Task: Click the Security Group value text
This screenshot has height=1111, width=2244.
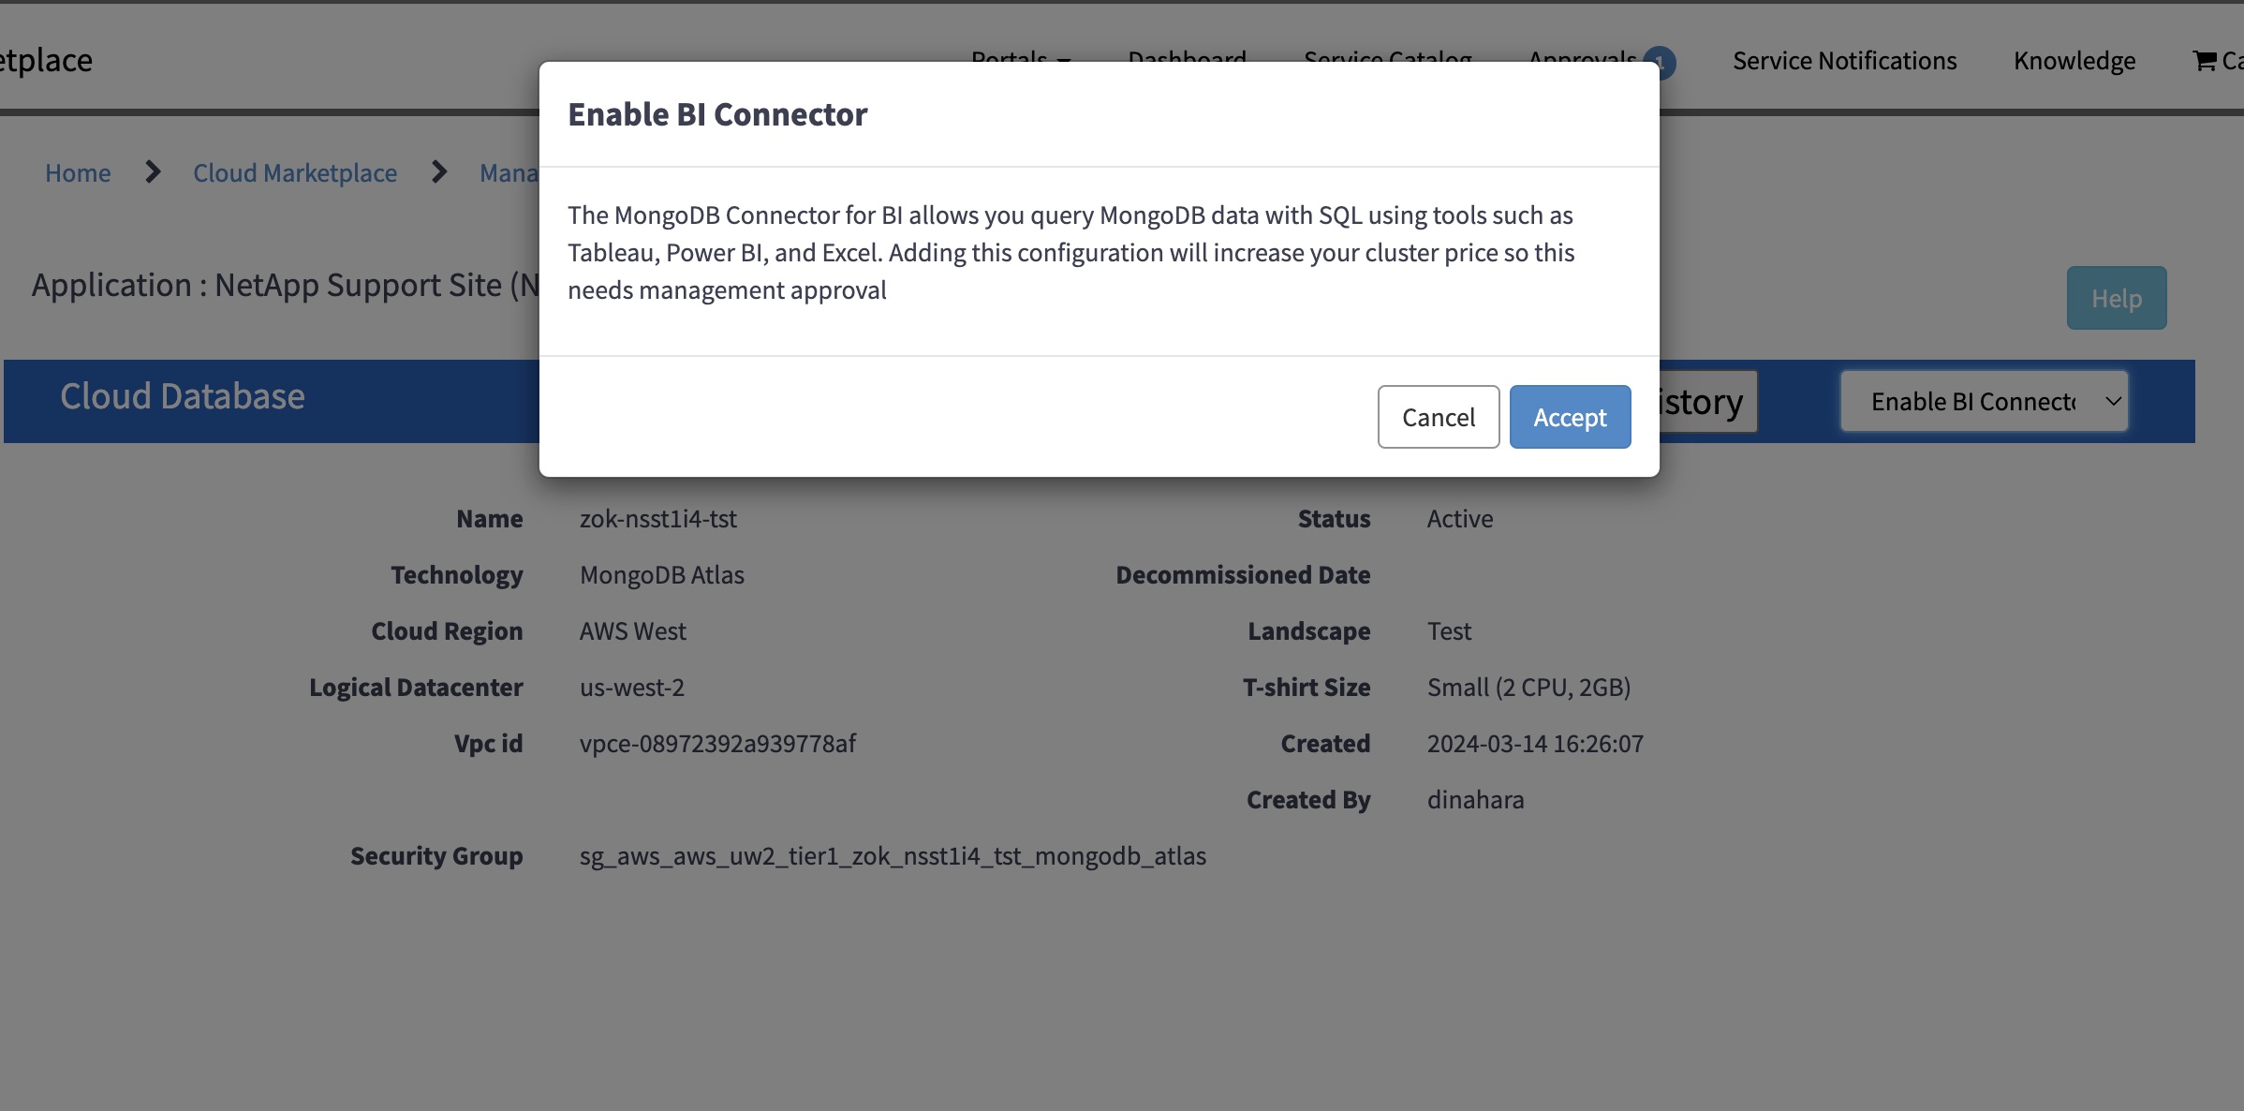Action: (x=893, y=856)
